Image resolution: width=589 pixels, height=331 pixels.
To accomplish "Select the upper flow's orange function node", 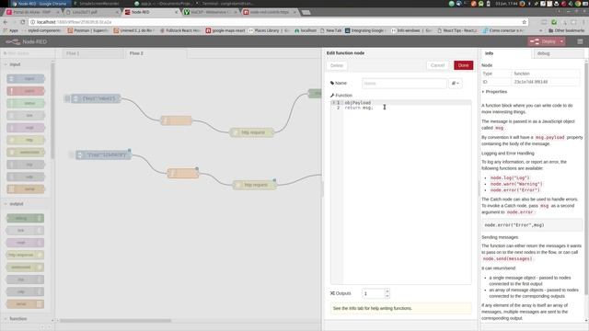I will pyautogui.click(x=176, y=120).
